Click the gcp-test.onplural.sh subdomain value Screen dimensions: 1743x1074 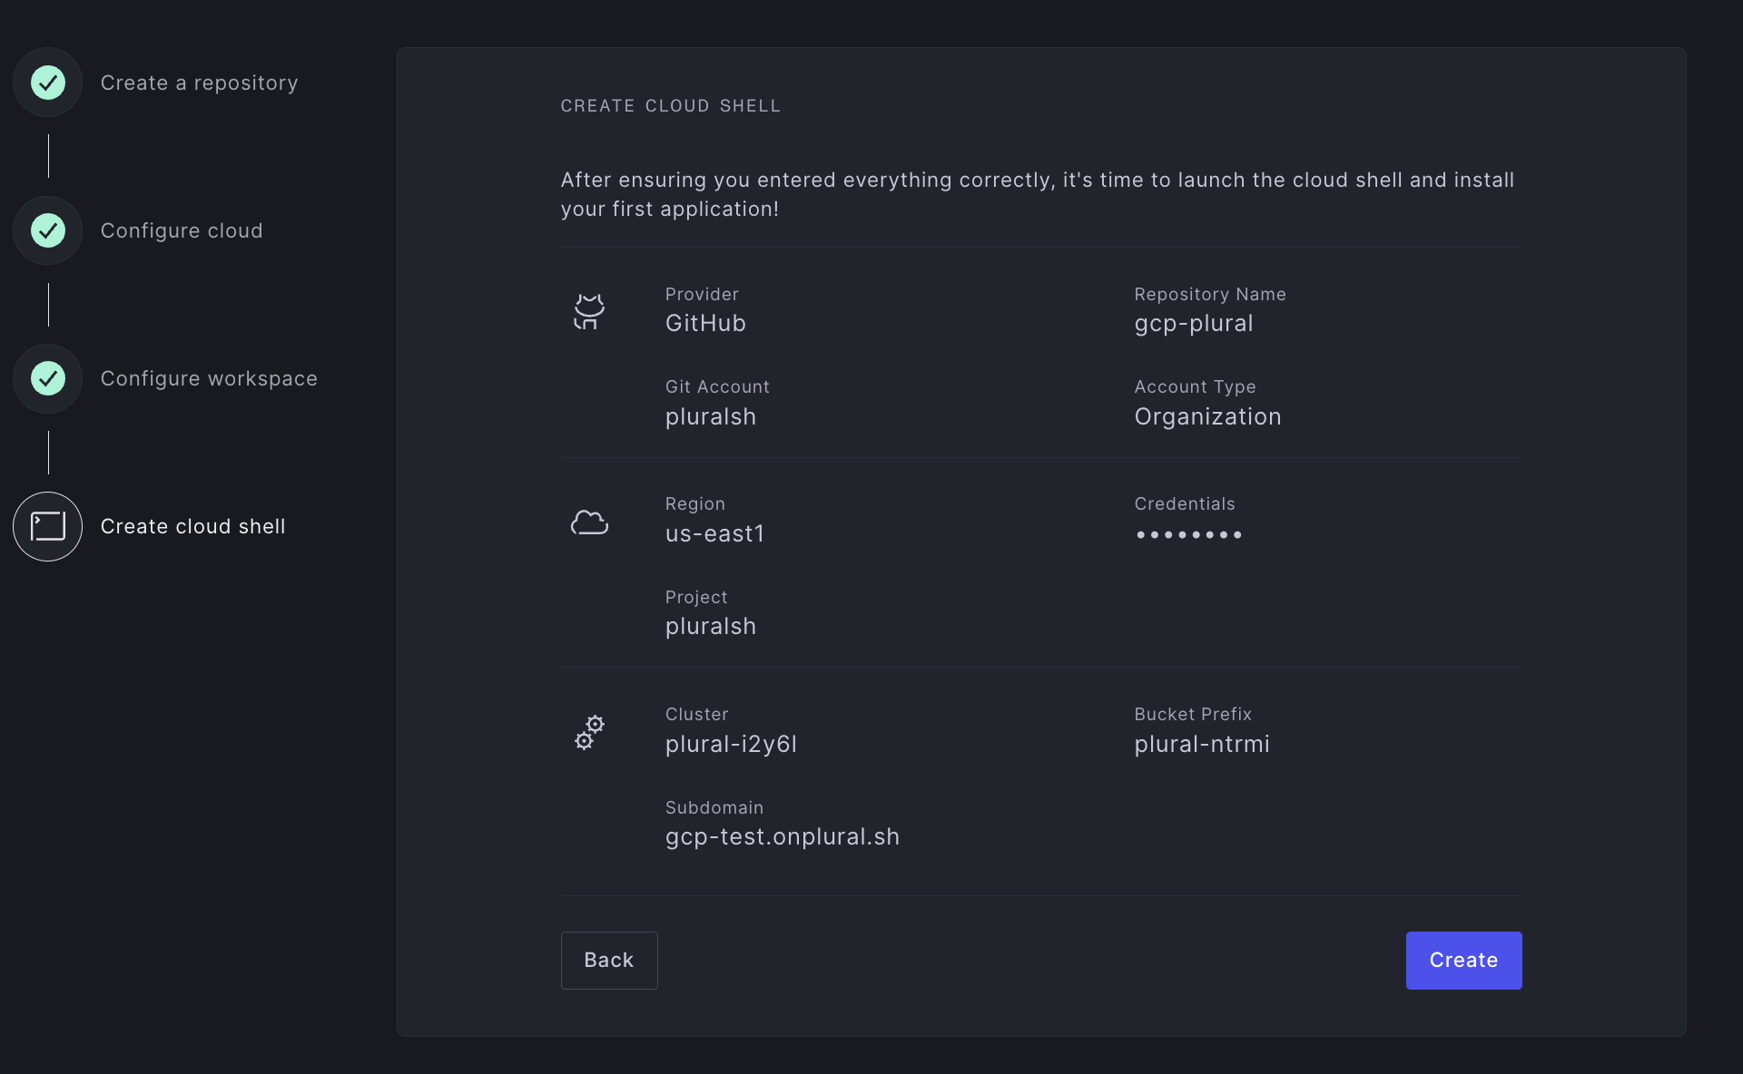point(783,836)
